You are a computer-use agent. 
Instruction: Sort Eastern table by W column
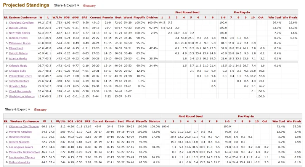[41, 18]
